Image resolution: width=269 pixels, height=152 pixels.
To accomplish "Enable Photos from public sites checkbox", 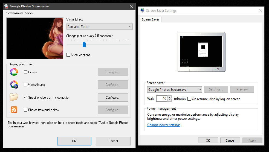I will pos(25,110).
